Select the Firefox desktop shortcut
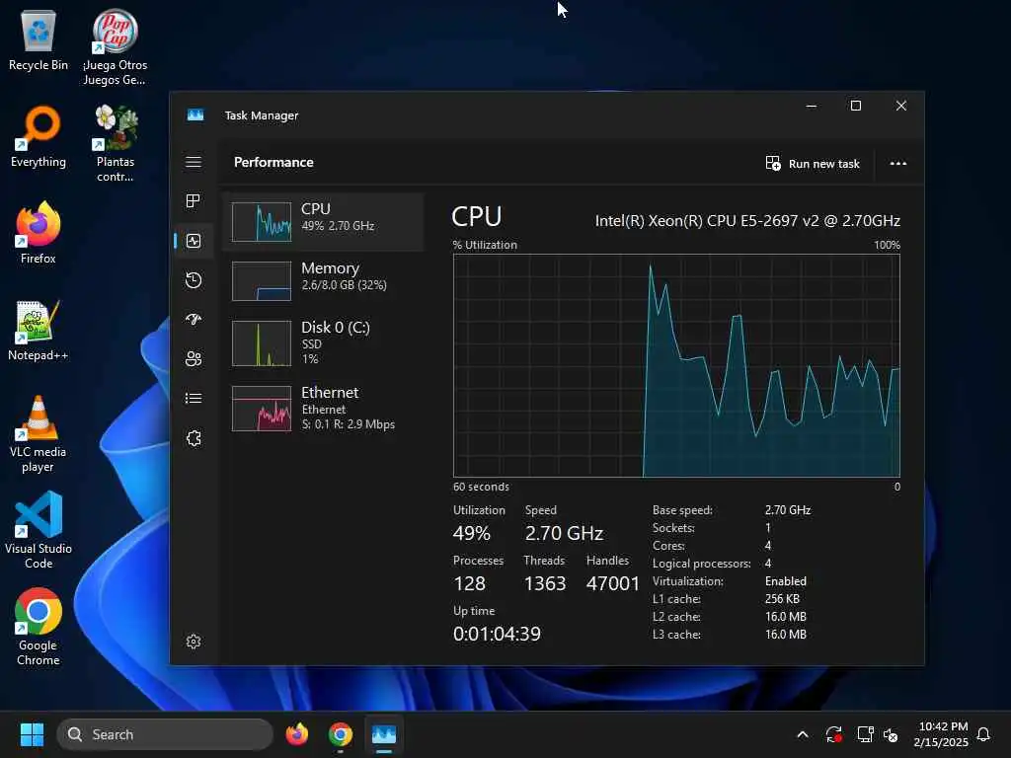Screen dimensions: 1011x758 [39, 233]
